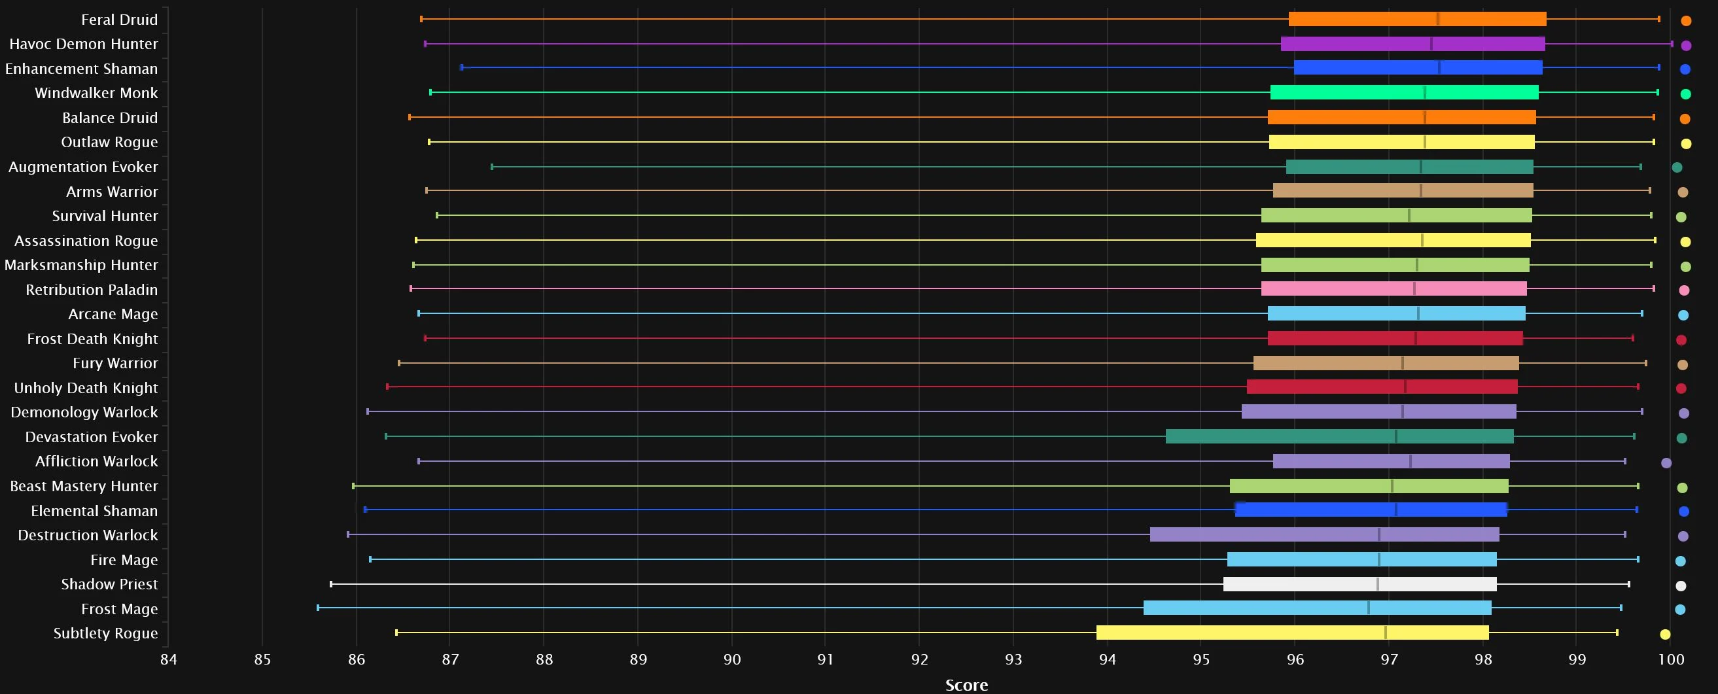Click the Frost Death Knight red outlier dot
Screen dimensions: 1718x694
(1681, 340)
